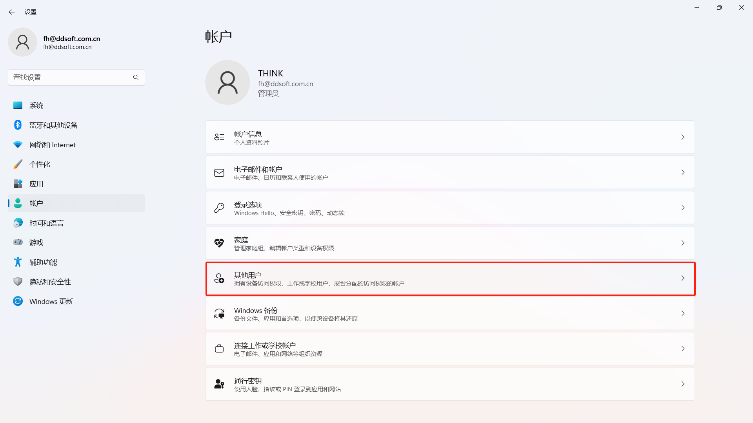Click the Windows 更新 refresh icon

point(18,301)
